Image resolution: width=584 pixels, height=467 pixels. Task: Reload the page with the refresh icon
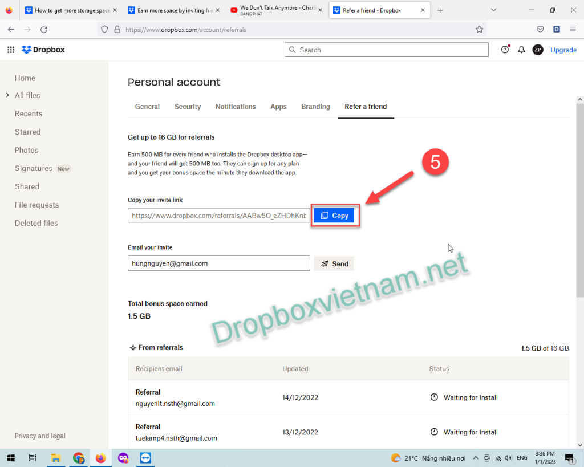click(x=44, y=30)
